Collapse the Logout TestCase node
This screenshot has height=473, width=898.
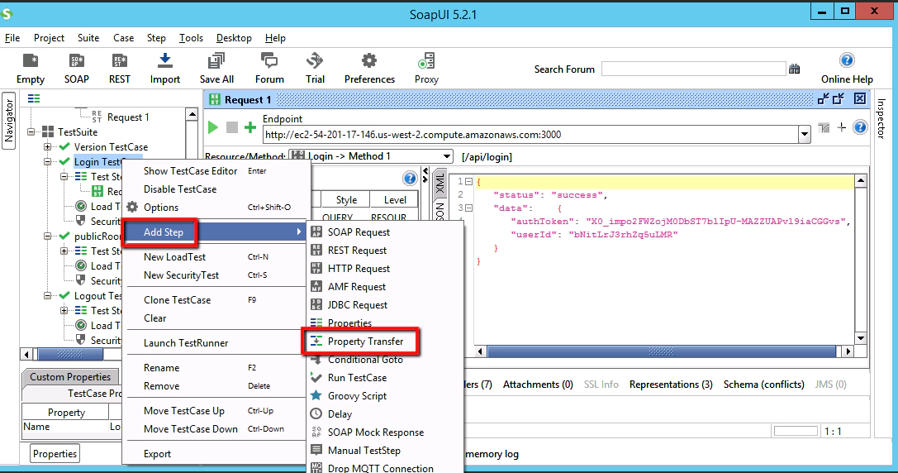pyautogui.click(x=48, y=296)
